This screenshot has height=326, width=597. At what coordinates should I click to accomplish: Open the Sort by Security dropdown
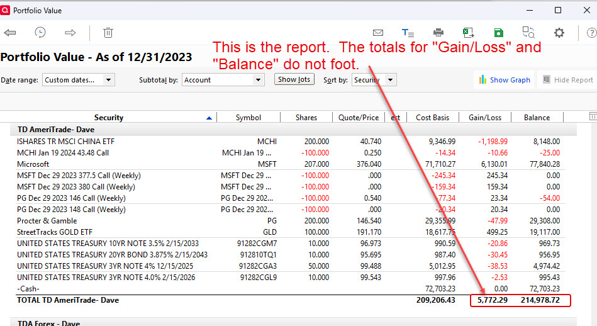374,80
